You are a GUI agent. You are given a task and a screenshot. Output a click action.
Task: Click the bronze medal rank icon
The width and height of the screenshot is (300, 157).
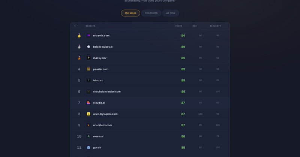coord(79,58)
